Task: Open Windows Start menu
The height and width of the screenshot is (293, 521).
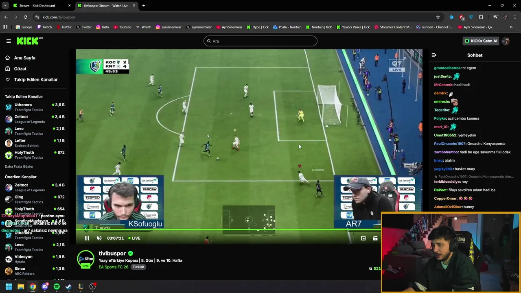Action: (x=9, y=286)
